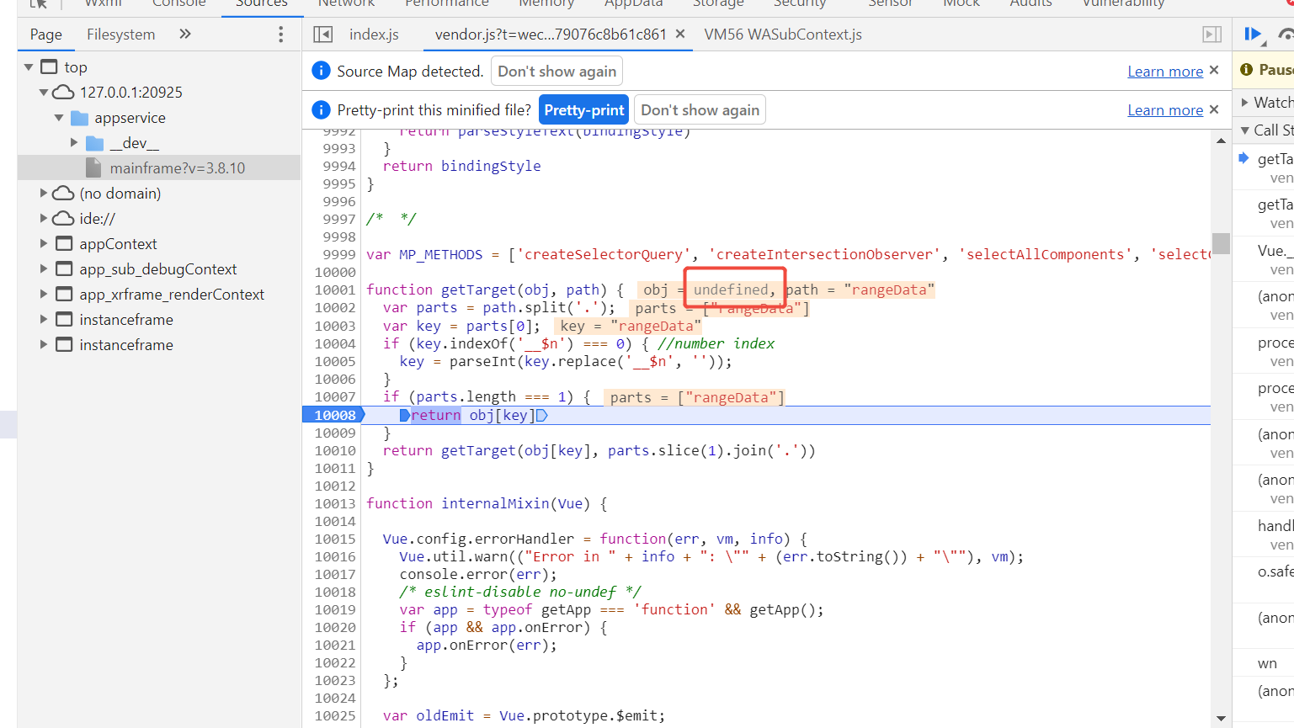Set breakpoint on line 10010
The width and height of the screenshot is (1294, 728).
pyautogui.click(x=334, y=450)
